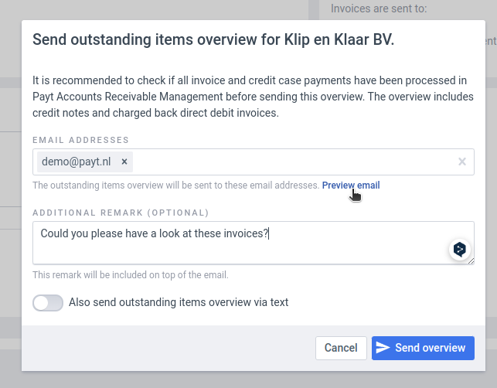The width and height of the screenshot is (497, 388).
Task: Toggle sending the overview via text
Action: (48, 303)
